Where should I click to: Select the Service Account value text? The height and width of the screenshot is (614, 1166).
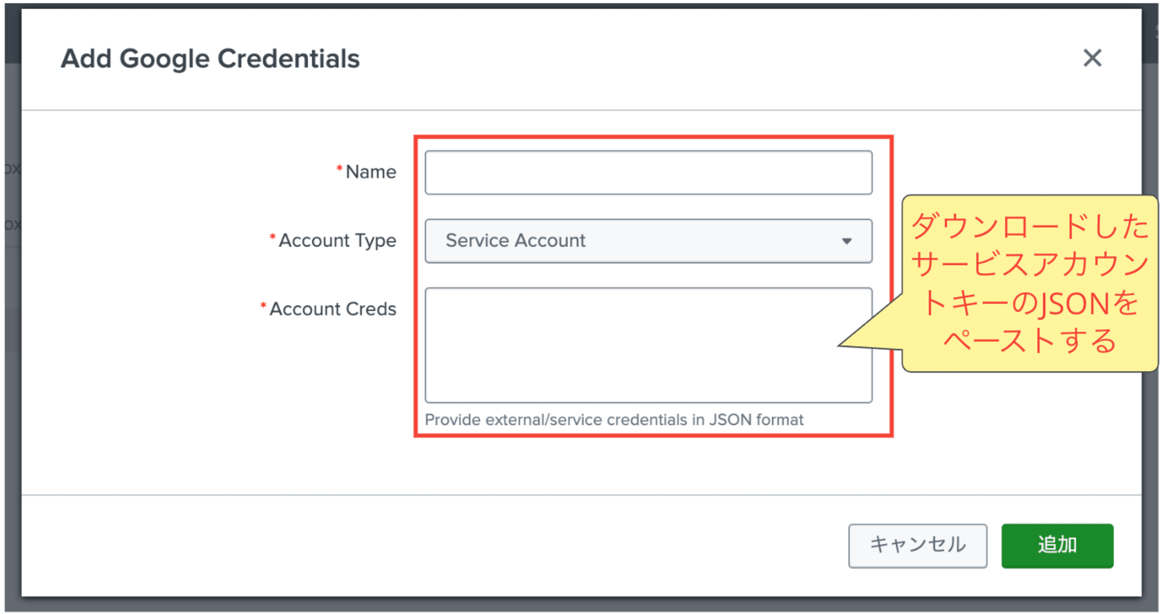tap(515, 241)
